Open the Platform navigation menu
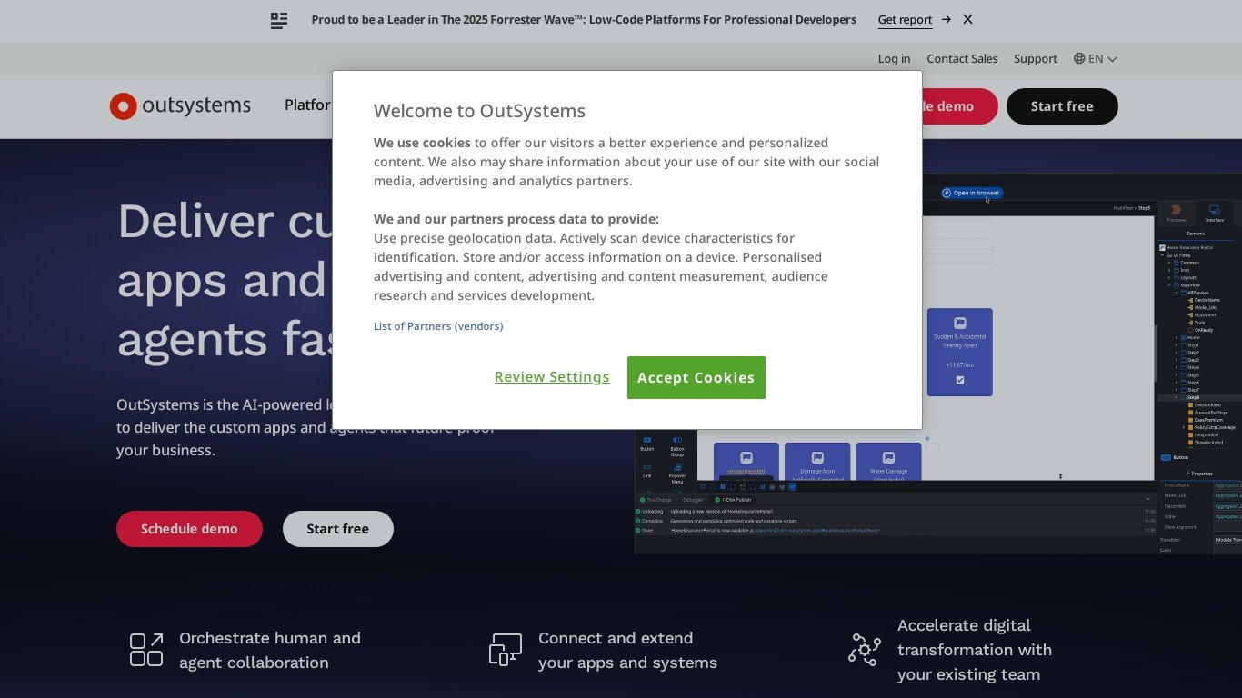This screenshot has height=698, width=1242. (x=308, y=105)
